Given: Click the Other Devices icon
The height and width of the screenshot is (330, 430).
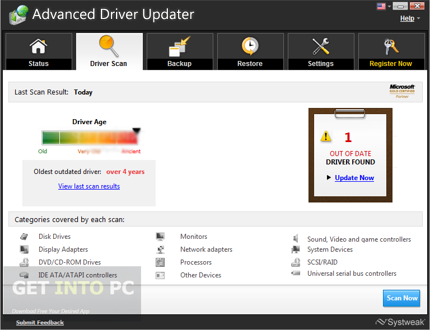Looking at the screenshot, I should click(160, 275).
